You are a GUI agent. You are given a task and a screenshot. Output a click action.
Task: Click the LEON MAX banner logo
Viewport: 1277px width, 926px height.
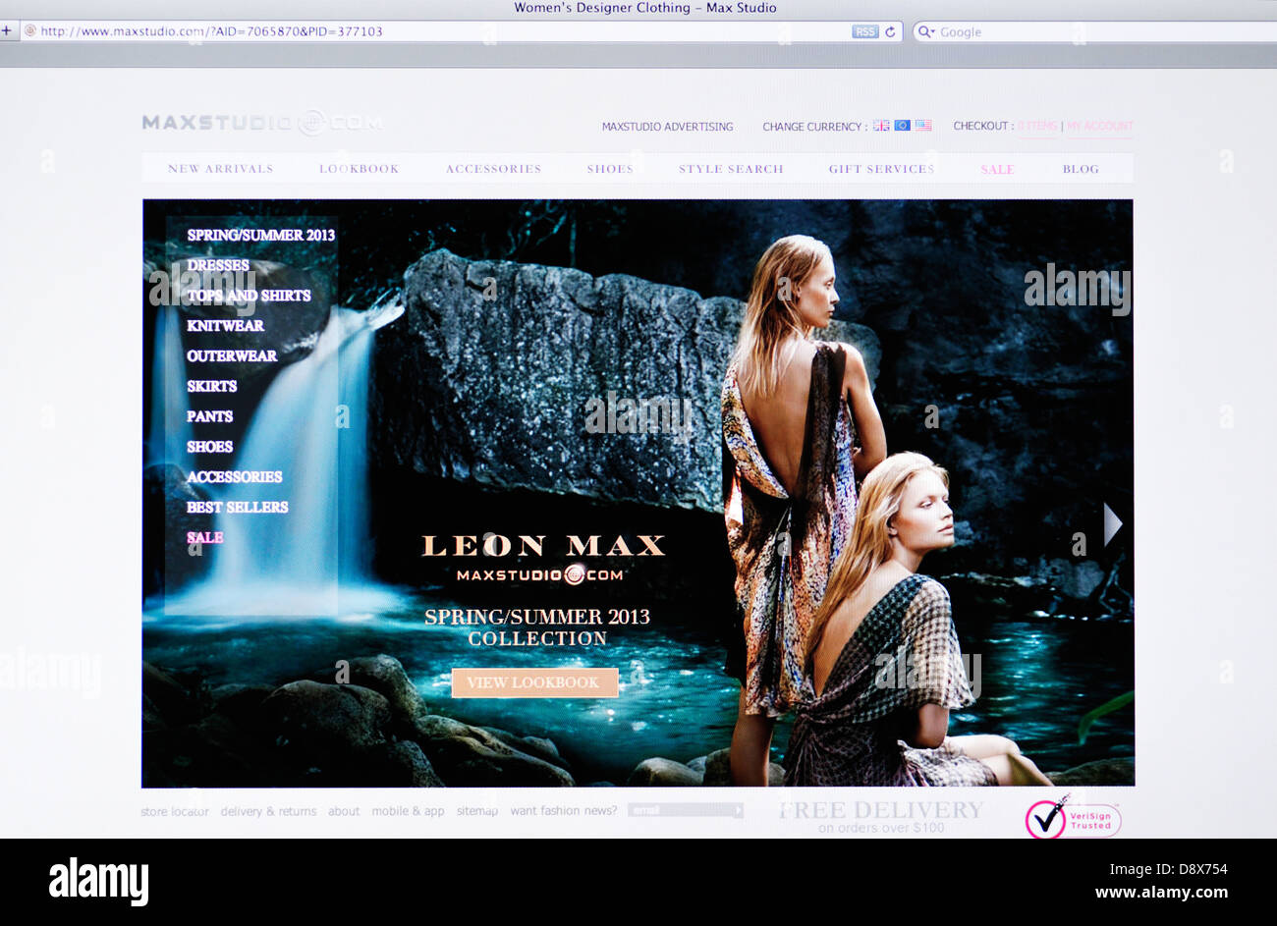(x=542, y=546)
